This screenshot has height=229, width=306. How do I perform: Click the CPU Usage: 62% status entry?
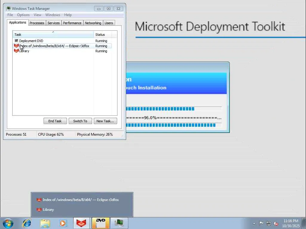(51, 134)
